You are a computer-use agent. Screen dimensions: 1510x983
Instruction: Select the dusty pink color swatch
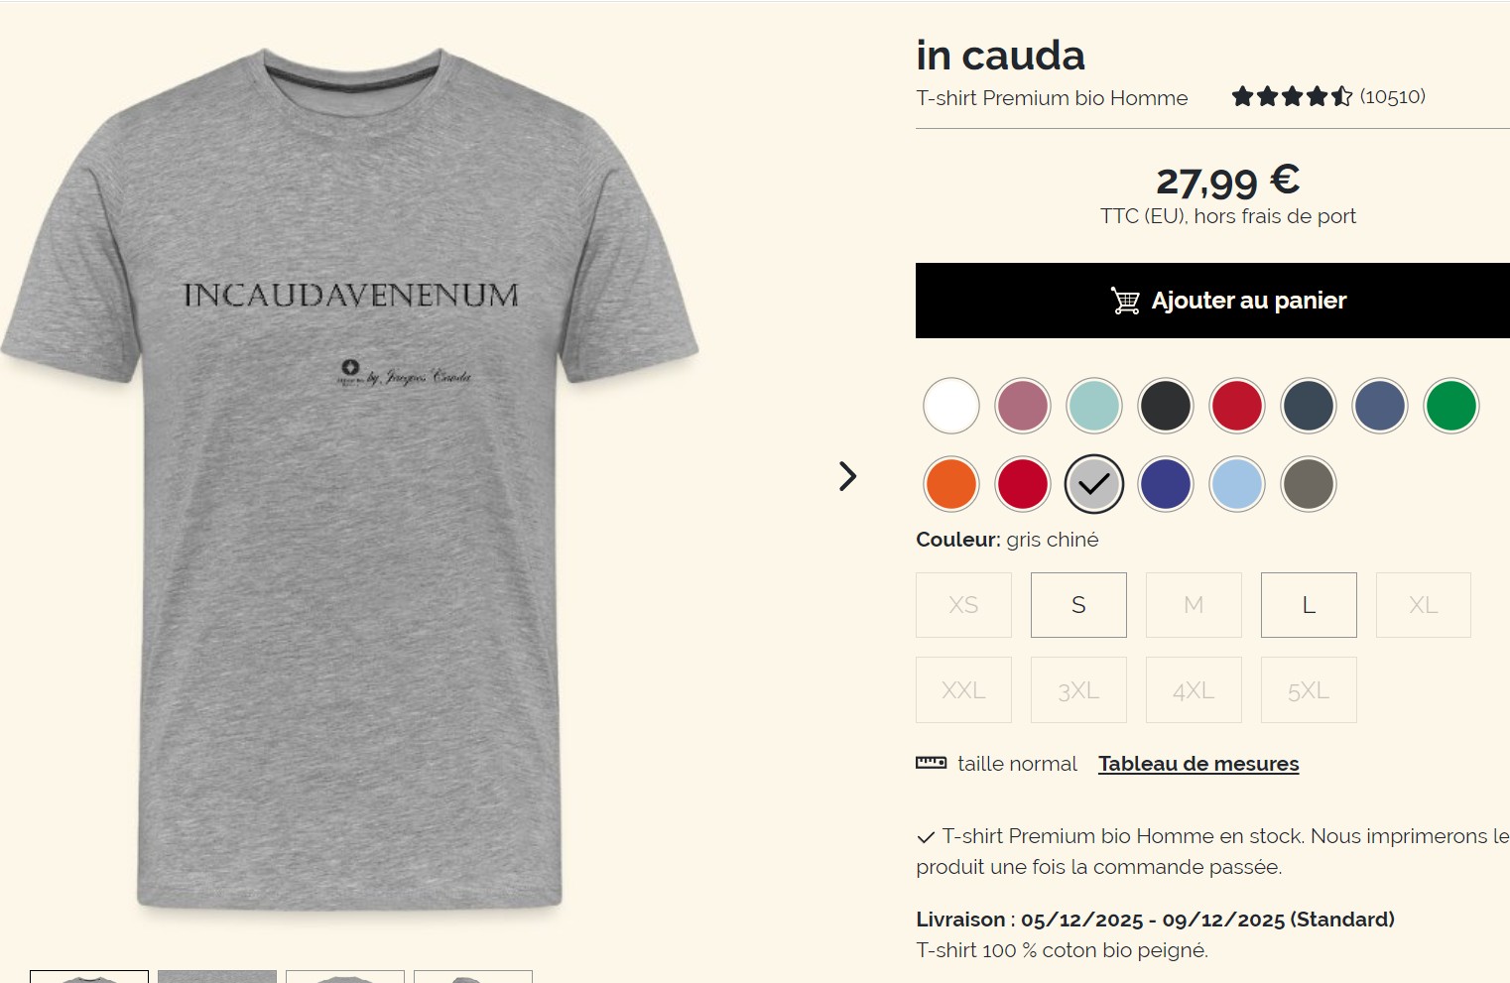tap(1023, 406)
